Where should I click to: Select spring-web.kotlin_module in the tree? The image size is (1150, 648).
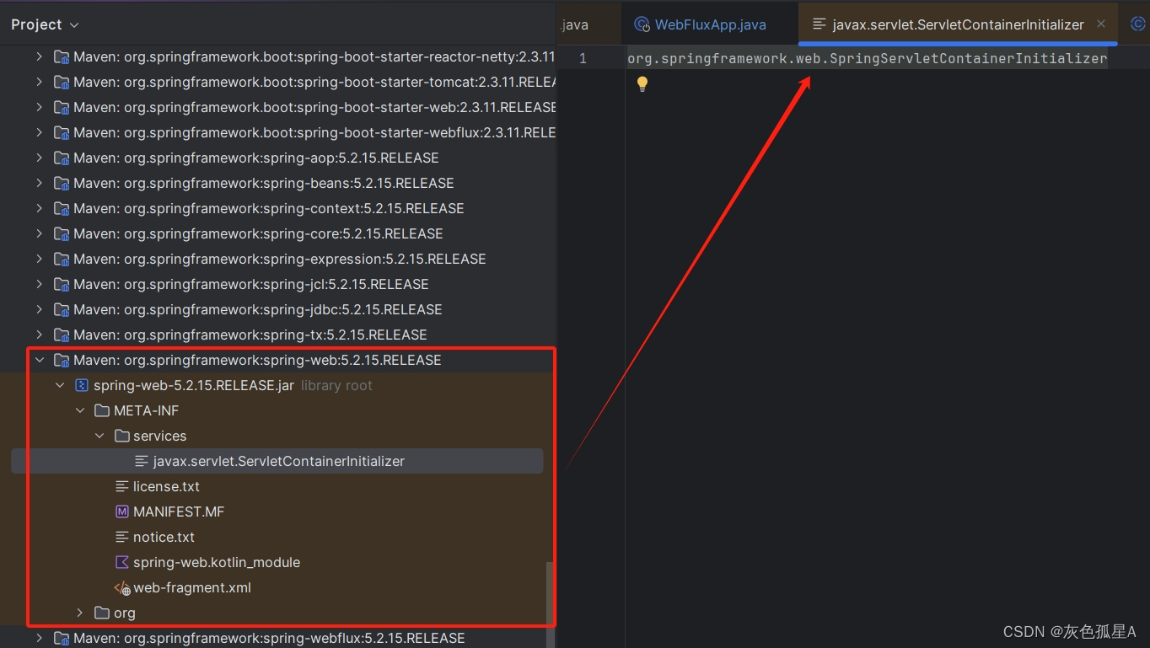coord(216,562)
